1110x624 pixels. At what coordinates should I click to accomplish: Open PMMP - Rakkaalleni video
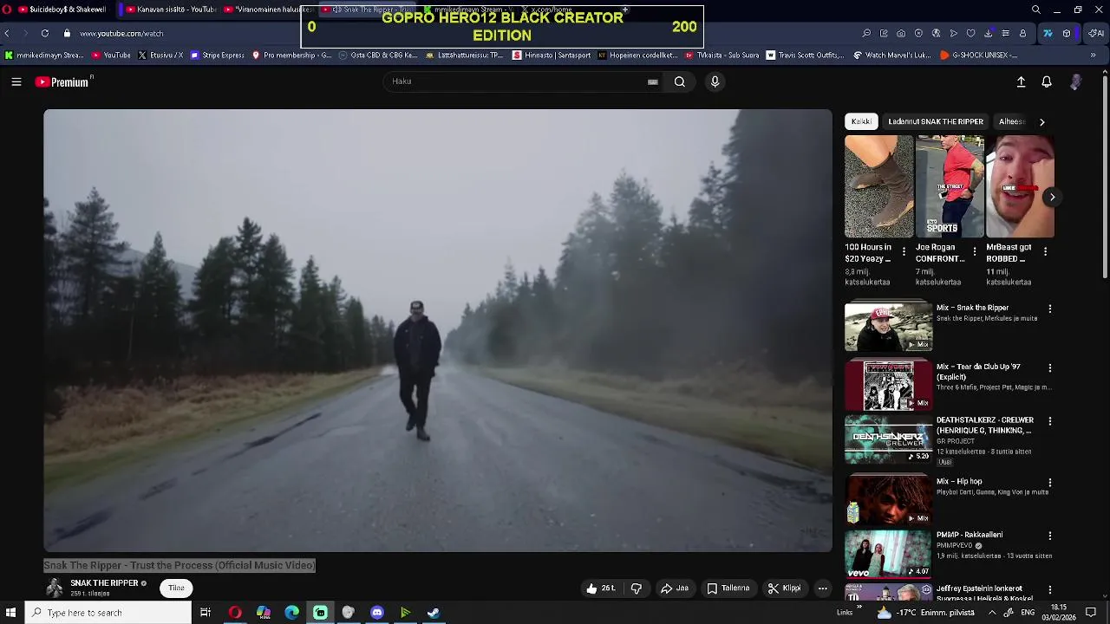pyautogui.click(x=888, y=555)
